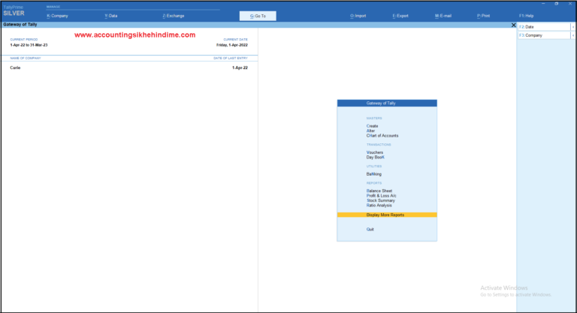This screenshot has height=313, width=577.
Task: Open the Day Book
Action: pyautogui.click(x=376, y=157)
